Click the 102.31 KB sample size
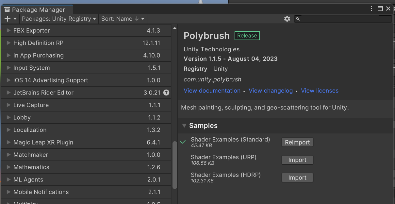This screenshot has height=204, width=395. coord(202,181)
